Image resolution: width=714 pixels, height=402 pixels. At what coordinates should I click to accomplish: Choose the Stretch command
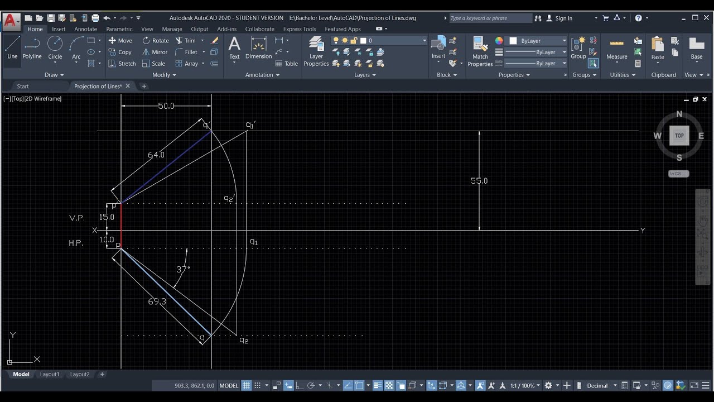click(x=122, y=64)
